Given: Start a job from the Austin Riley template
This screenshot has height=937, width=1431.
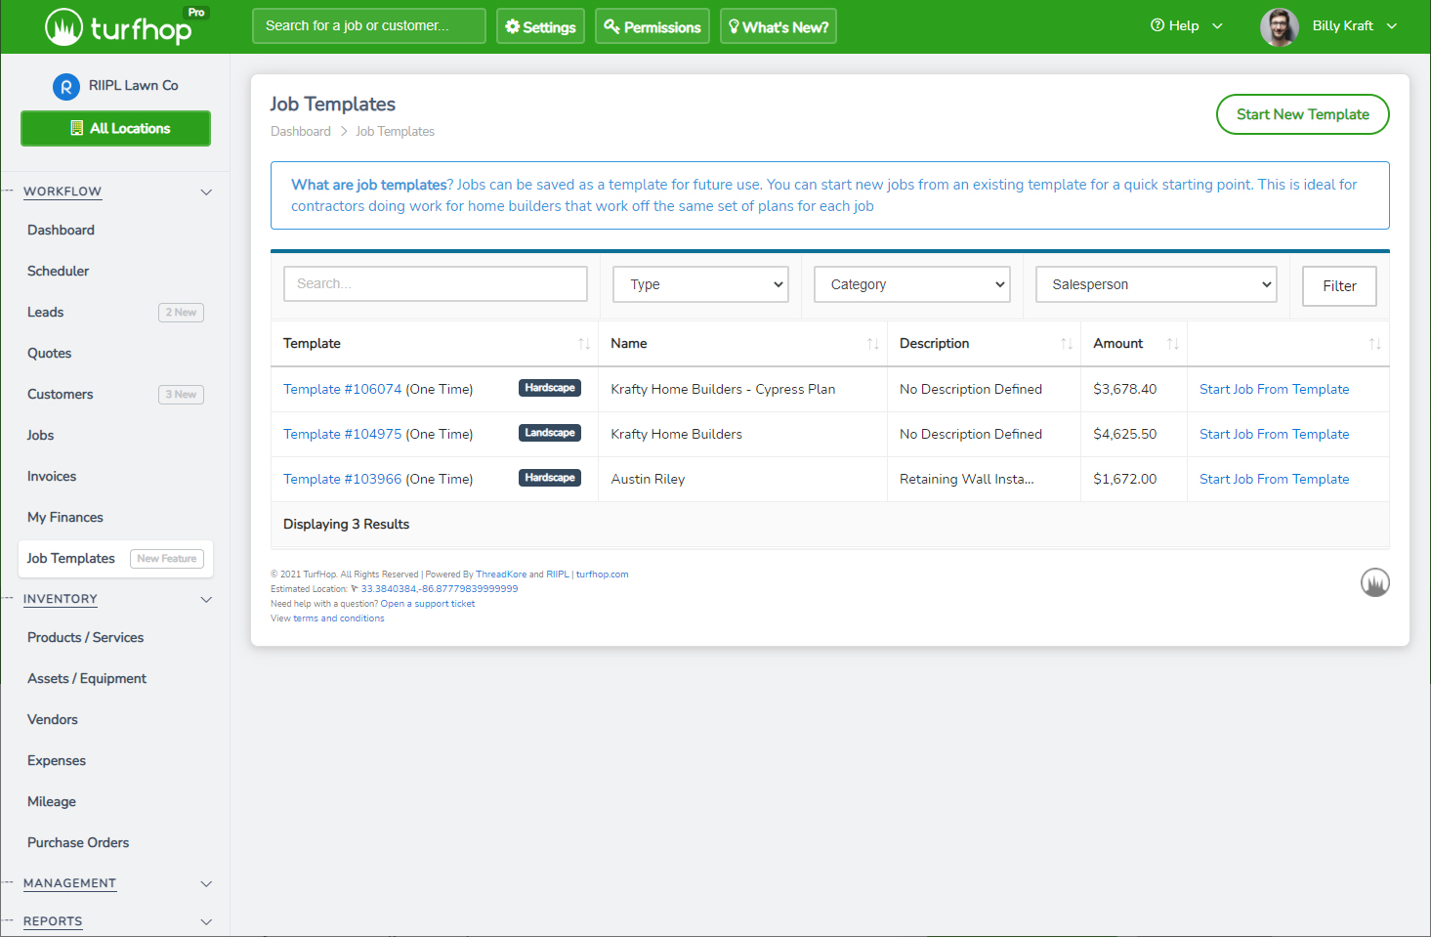Looking at the screenshot, I should (1273, 479).
